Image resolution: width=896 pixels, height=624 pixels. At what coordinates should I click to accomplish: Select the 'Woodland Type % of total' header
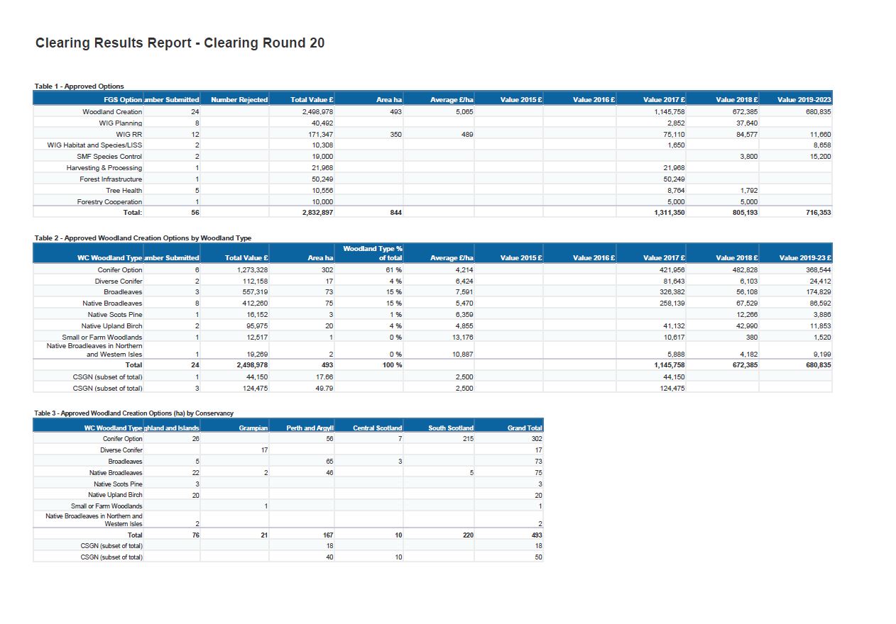[x=372, y=253]
